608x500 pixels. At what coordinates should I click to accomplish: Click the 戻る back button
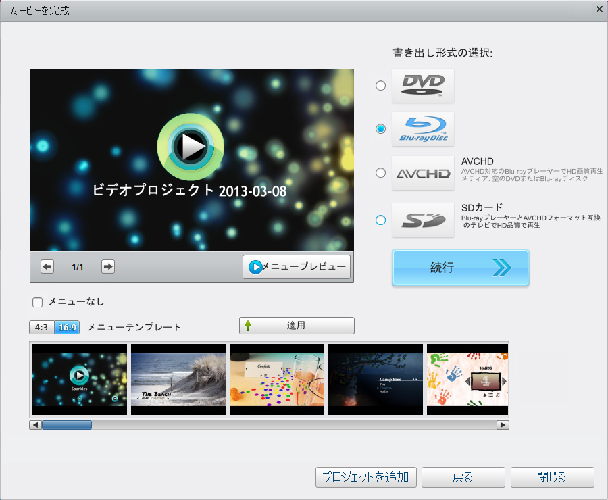(463, 477)
